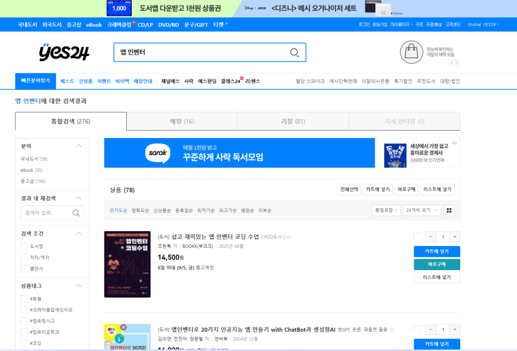This screenshot has height=351, width=517.
Task: Switch to grid view icon
Action: coord(448,210)
